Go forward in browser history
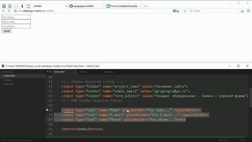This screenshot has width=252, height=142. click(9, 11)
